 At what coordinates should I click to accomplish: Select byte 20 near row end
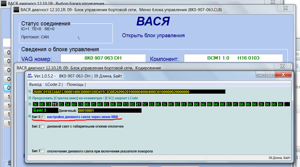[260, 104]
